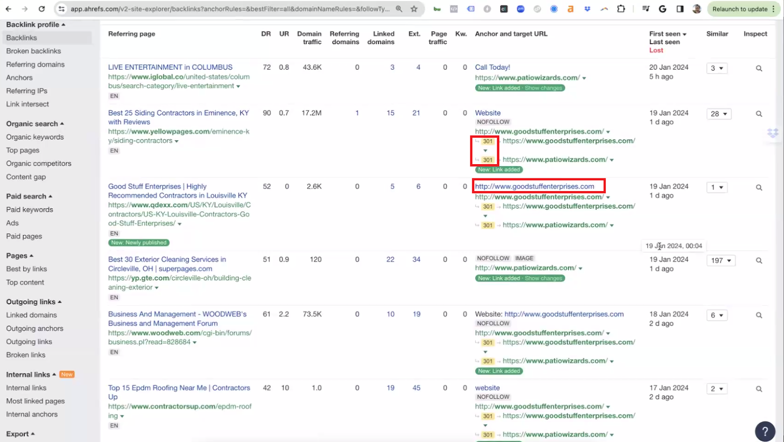Select Organic keywords in sidebar
Screen dimensions: 784x442
click(35, 137)
